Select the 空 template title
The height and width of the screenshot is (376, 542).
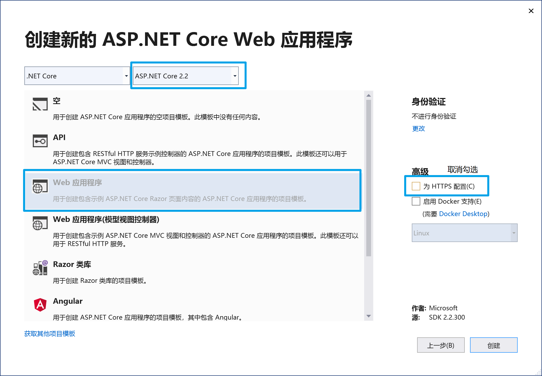(x=57, y=101)
